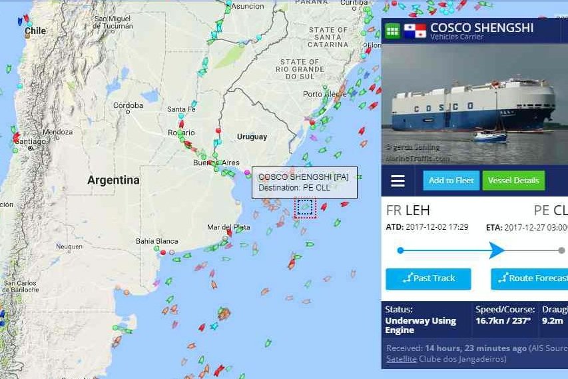Click the green grid icon beside Panama flag
568x379 pixels.
(392, 31)
